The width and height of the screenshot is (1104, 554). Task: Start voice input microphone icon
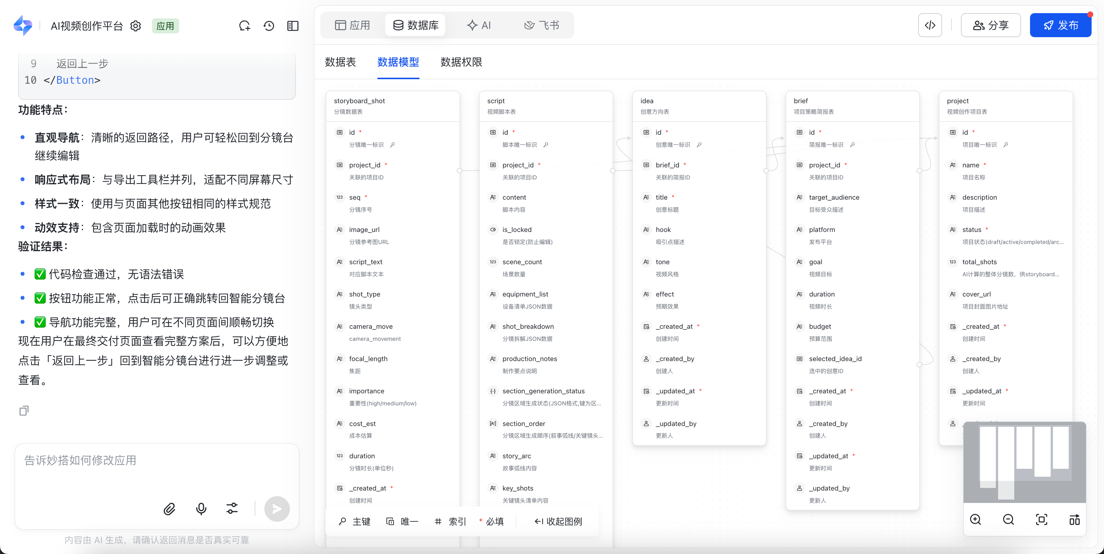point(201,509)
